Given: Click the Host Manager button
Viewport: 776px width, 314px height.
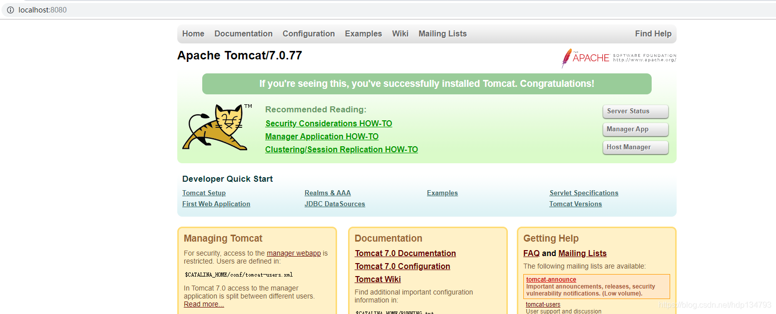Looking at the screenshot, I should coord(635,147).
